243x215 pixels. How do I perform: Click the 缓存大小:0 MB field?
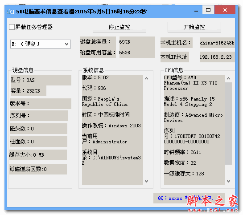click(x=38, y=155)
